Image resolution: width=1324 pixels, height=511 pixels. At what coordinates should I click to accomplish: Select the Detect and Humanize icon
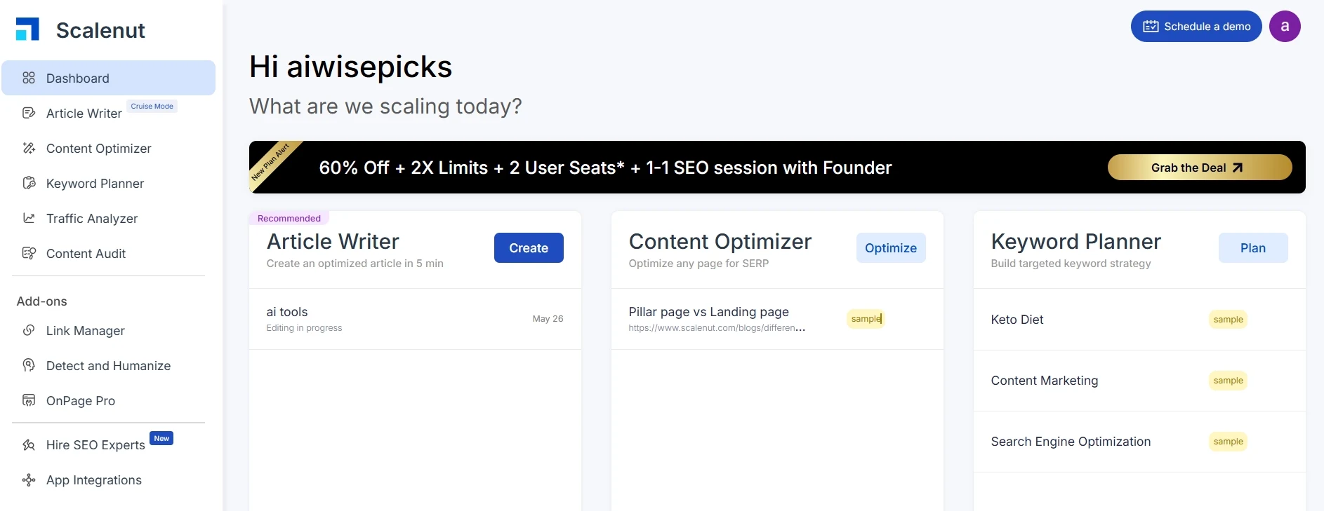29,365
